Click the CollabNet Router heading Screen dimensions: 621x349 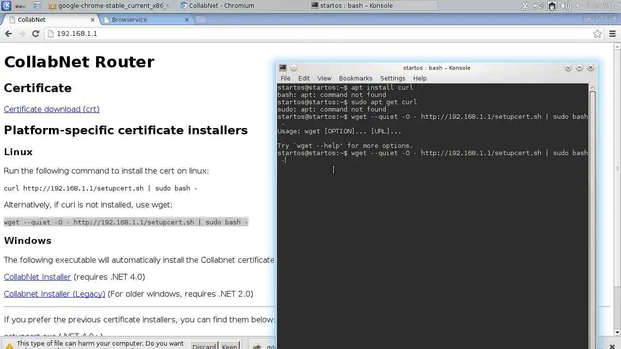(79, 62)
